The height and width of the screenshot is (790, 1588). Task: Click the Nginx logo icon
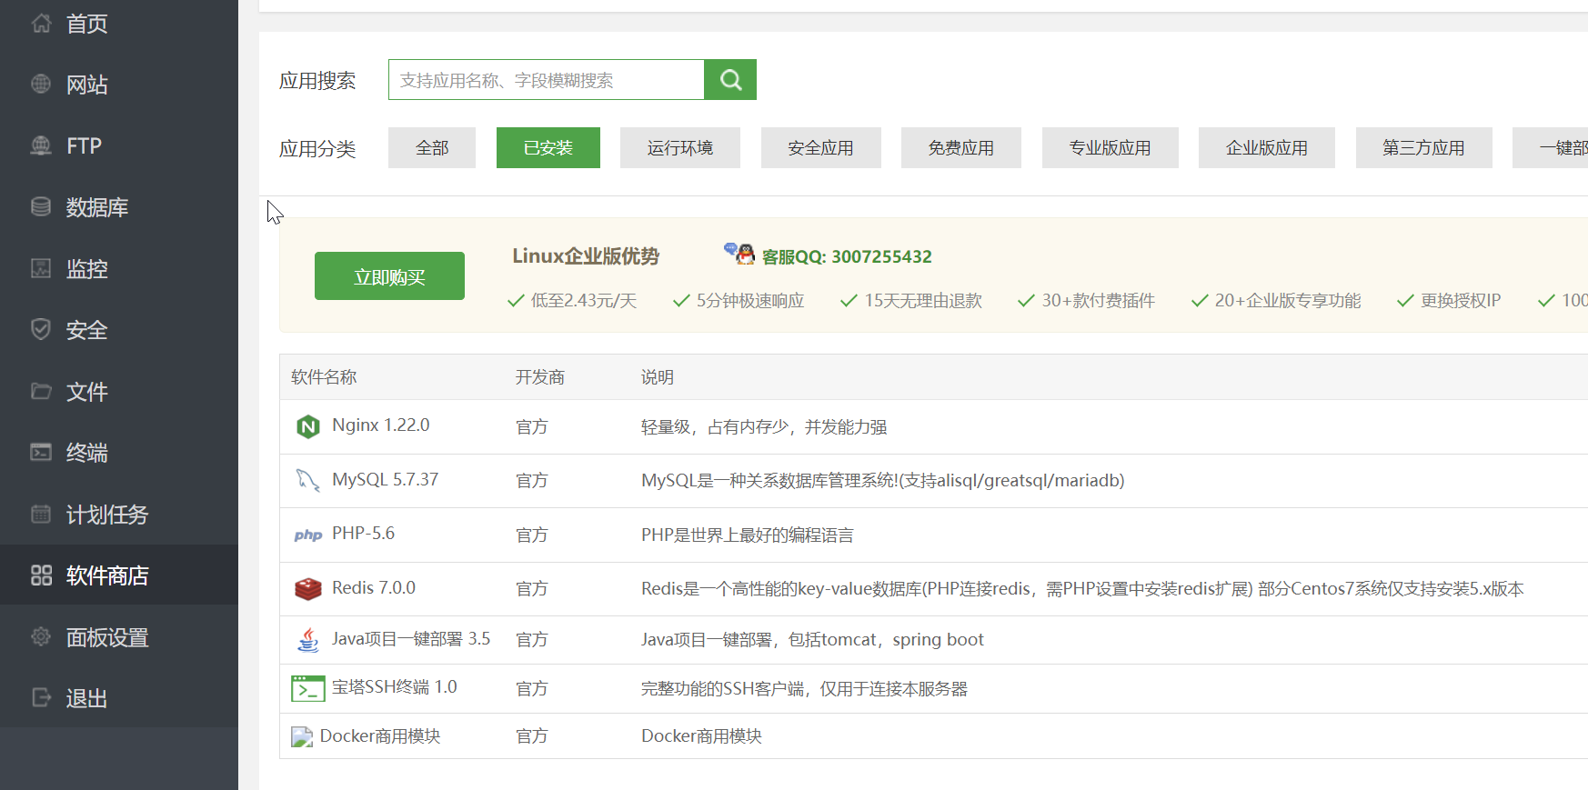click(308, 426)
